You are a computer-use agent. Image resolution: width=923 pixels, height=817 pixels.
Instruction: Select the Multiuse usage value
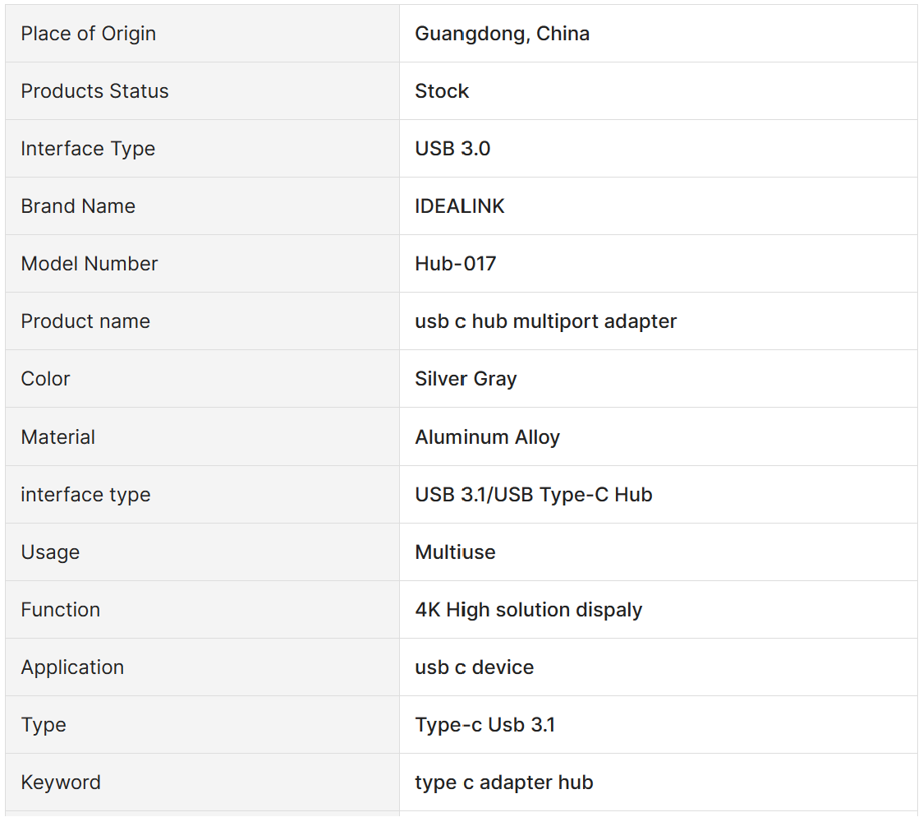point(455,552)
